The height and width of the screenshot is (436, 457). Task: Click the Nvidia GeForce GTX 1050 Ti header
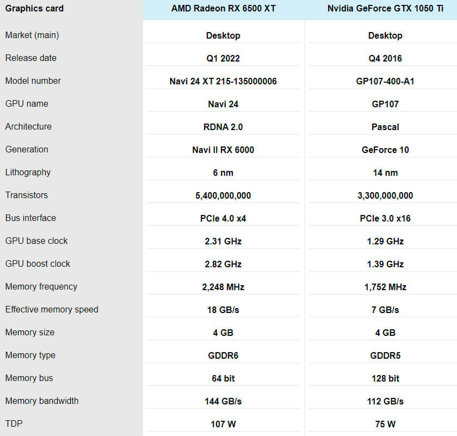[385, 8]
